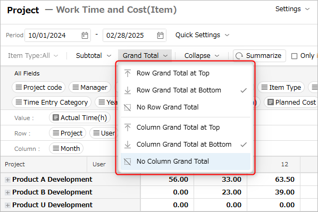The width and height of the screenshot is (318, 212).
Task: Click the crossed-box icon for No Column Grand Total
Action: point(128,162)
